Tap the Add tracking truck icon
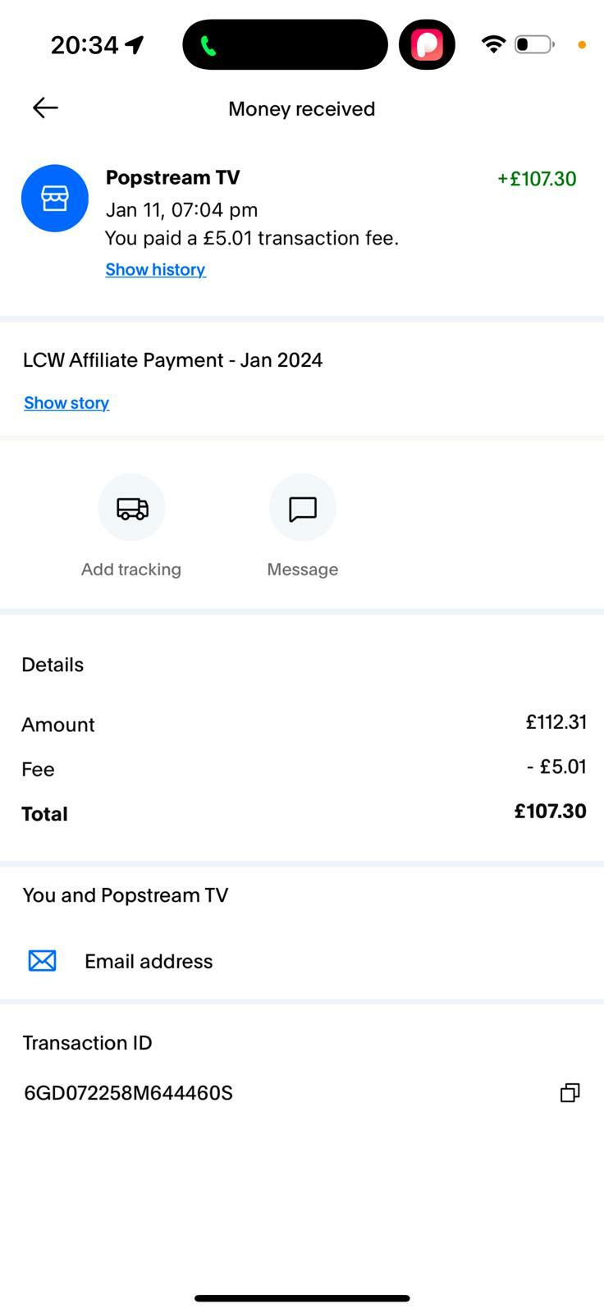Viewport: 604px width, 1313px height. [131, 508]
